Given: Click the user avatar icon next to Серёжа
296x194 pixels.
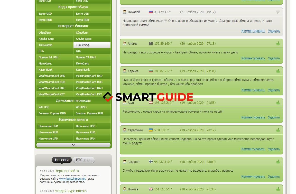Looking at the screenshot, I should [125, 71].
